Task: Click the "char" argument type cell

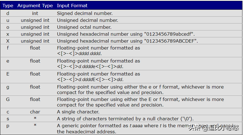Action: [35, 112]
